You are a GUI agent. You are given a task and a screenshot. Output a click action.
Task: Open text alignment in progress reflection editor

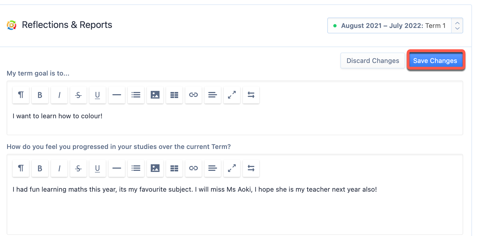click(213, 168)
